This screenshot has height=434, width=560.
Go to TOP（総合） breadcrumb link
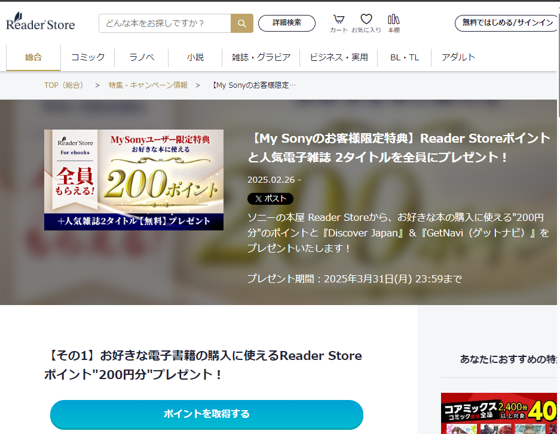(64, 85)
